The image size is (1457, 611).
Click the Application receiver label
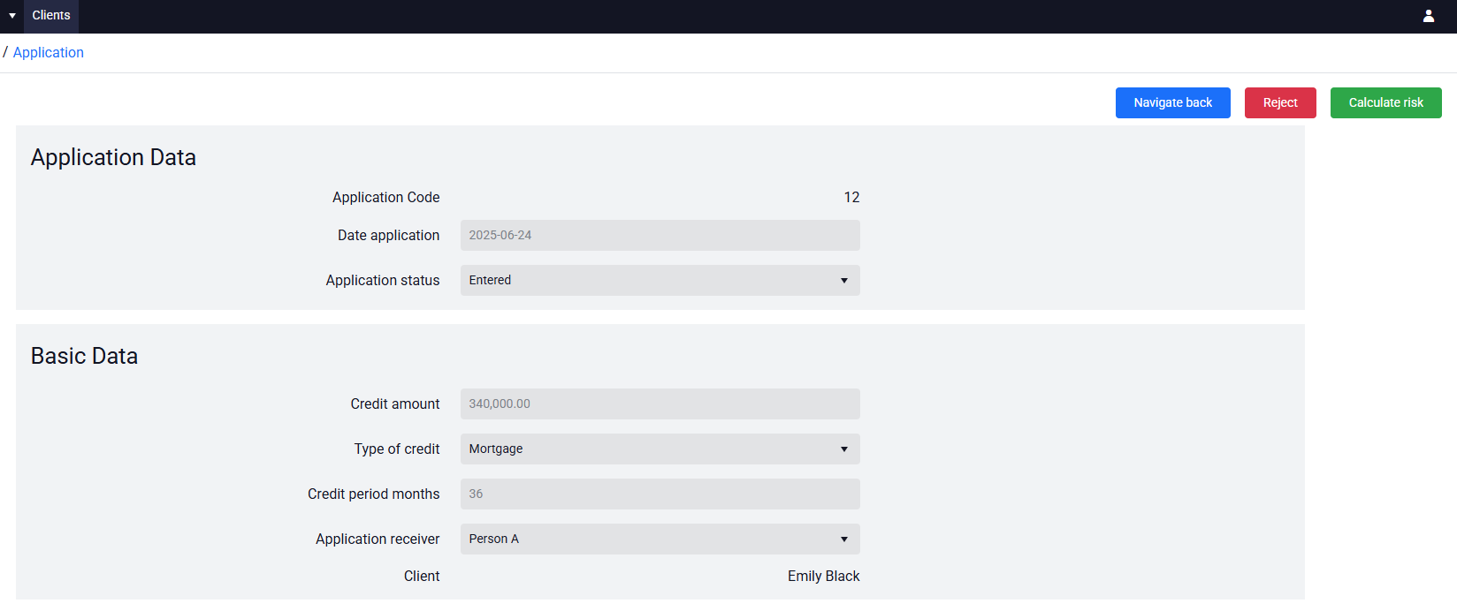[378, 539]
